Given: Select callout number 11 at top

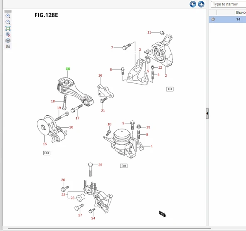Looking at the screenshot, I should pos(149,32).
